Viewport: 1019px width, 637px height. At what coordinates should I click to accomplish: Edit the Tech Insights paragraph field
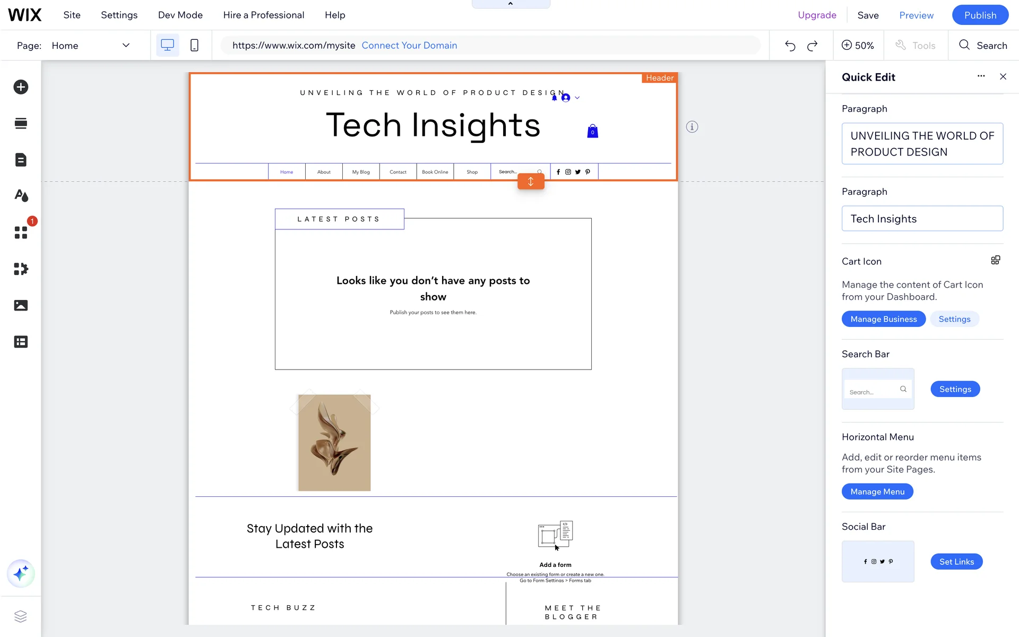point(922,219)
